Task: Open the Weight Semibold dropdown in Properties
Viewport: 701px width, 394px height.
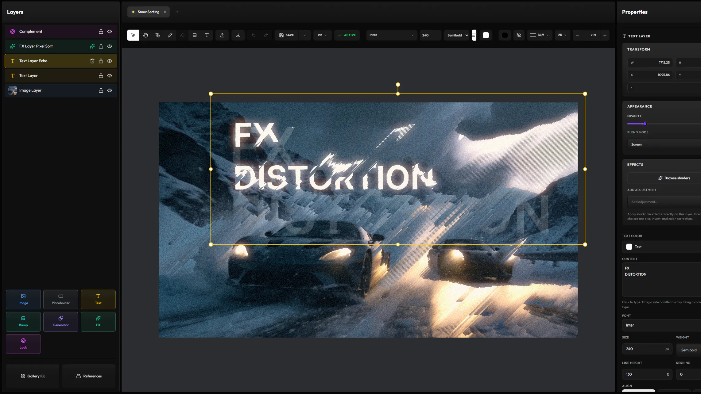Action: coord(688,350)
